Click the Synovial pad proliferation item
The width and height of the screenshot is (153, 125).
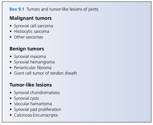click(37, 110)
